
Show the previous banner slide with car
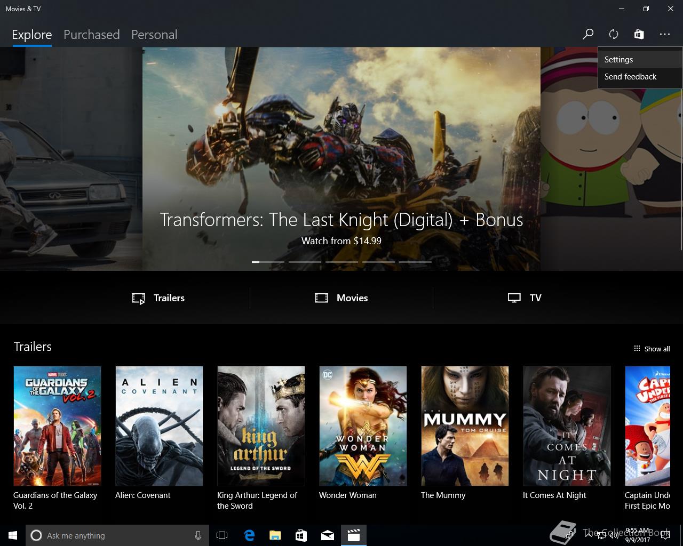[71, 159]
